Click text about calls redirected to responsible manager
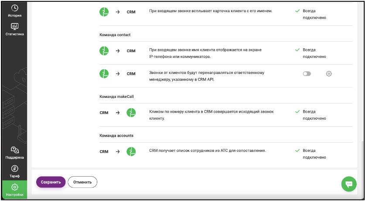This screenshot has width=365, height=201. [207, 76]
